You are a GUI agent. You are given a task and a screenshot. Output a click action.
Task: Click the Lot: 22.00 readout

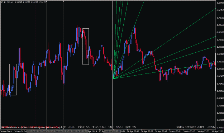pyautogui.click(x=68, y=127)
